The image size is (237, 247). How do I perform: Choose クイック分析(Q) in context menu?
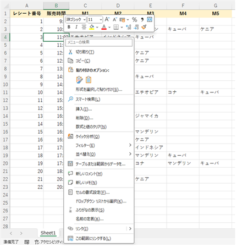(99, 136)
